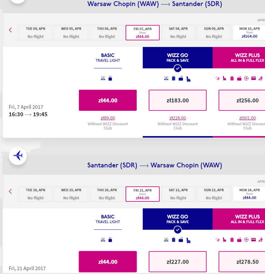Choose return date MON 24, APR

(249, 194)
